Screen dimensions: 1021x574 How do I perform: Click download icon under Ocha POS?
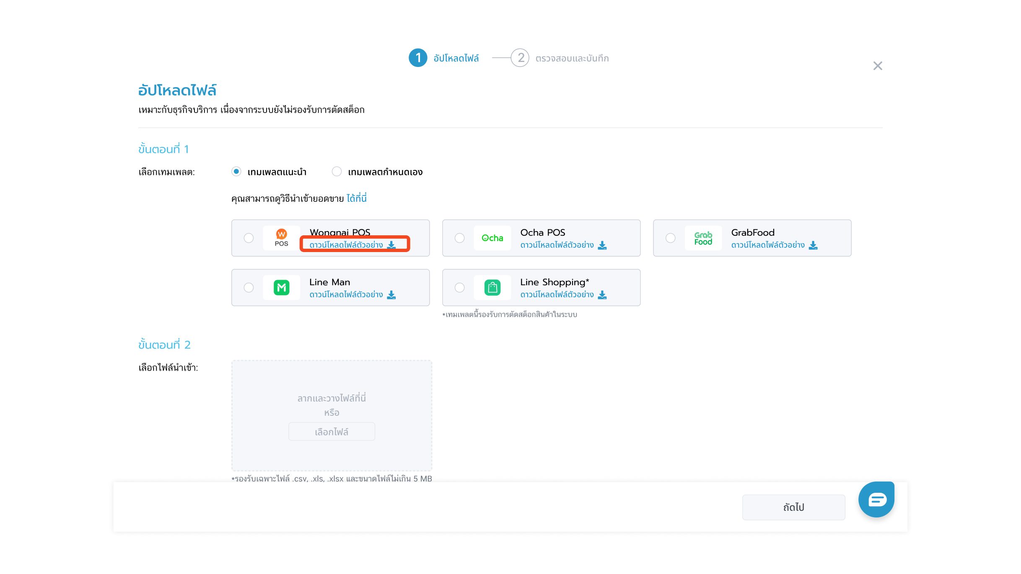[x=602, y=245]
